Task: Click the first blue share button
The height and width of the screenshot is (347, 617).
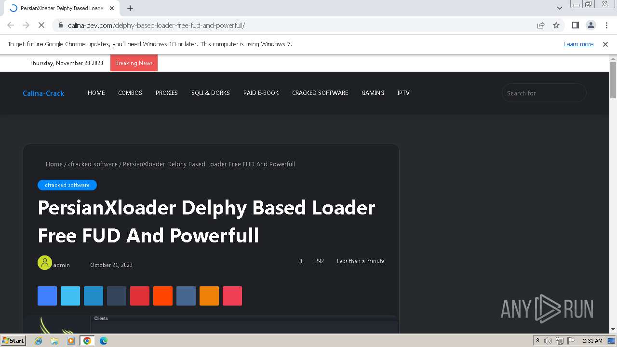Action: click(47, 296)
